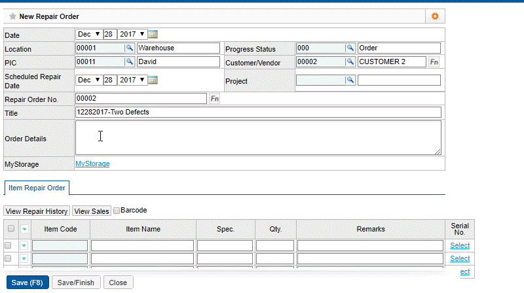The image size is (524, 293).
Task: Click Fn button beside Customer/Vendor name
Action: click(434, 62)
